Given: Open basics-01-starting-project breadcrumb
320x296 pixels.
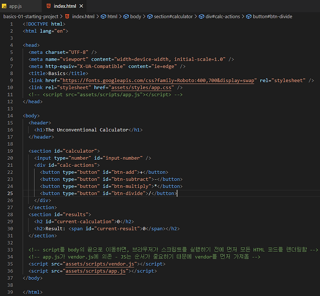Looking at the screenshot, I should pos(31,17).
